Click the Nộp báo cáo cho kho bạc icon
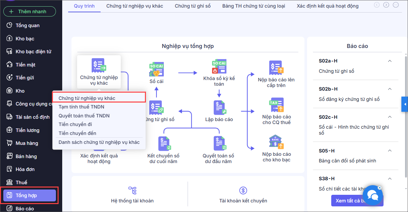The height and width of the screenshot is (212, 408). (276, 143)
